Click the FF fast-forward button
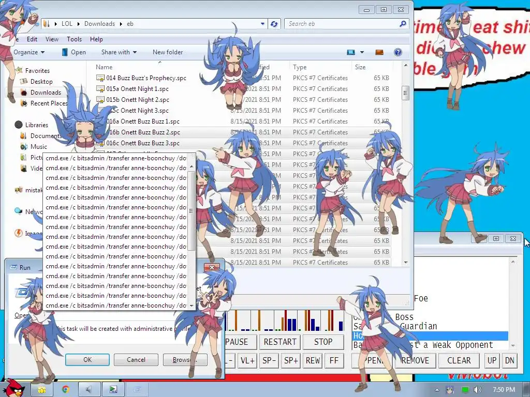 pos(334,360)
